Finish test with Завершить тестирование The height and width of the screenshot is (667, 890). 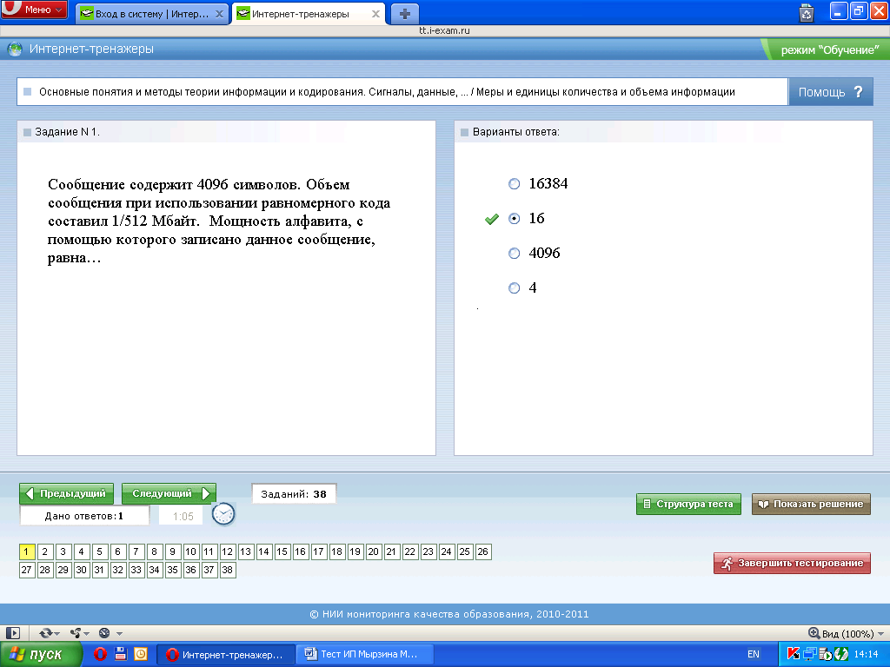click(x=792, y=563)
